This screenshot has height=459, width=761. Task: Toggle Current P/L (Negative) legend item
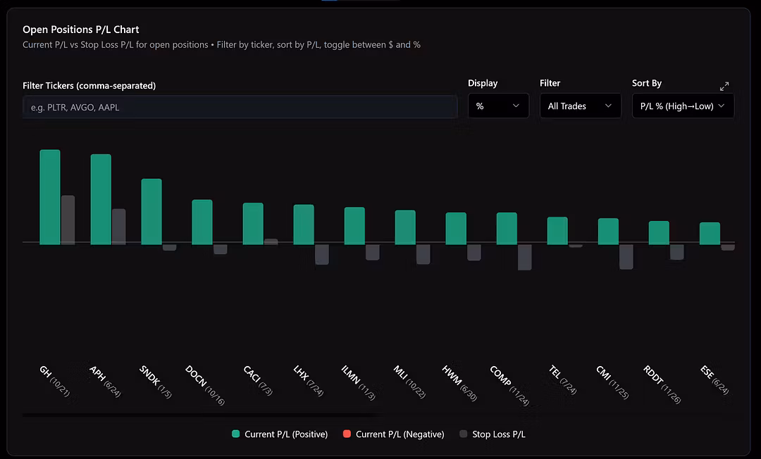point(400,434)
